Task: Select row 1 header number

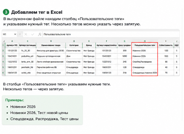Action: pos(3,45)
